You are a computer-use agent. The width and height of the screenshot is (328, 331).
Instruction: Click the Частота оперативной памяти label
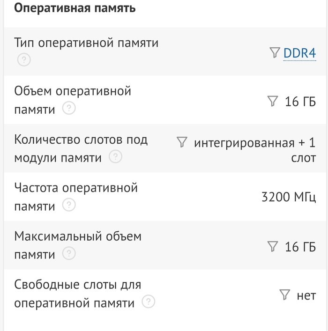(x=76, y=188)
